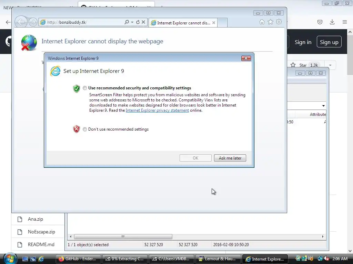Expand the Star dropdown arrow on GitHub
The width and height of the screenshot is (353, 264).
[330, 65]
